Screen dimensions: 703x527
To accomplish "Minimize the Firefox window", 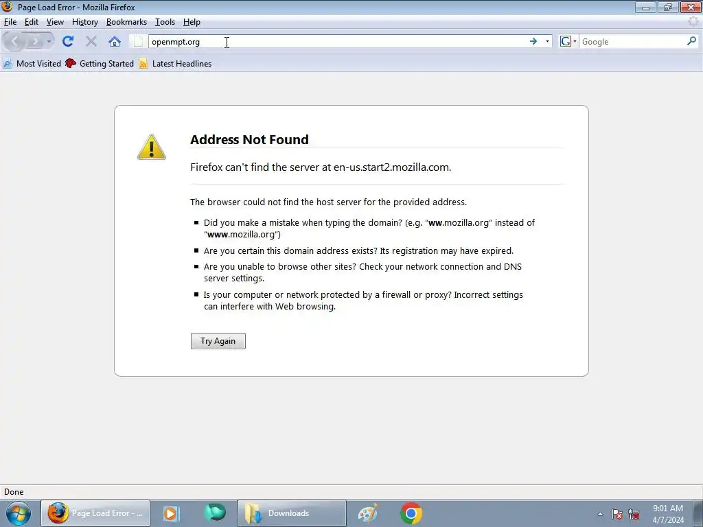I will (x=645, y=7).
